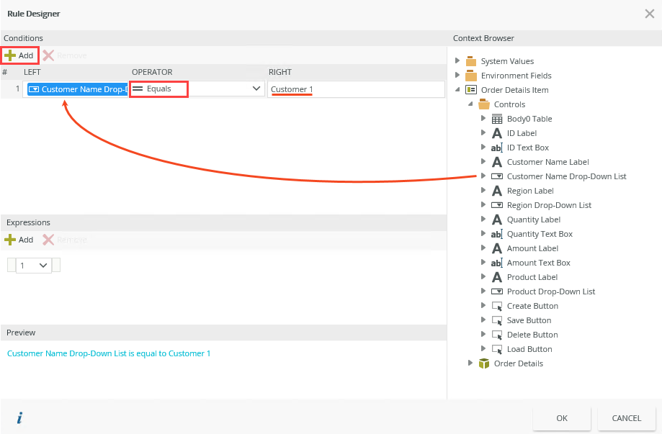Add a new condition
The width and height of the screenshot is (662, 434).
19,55
